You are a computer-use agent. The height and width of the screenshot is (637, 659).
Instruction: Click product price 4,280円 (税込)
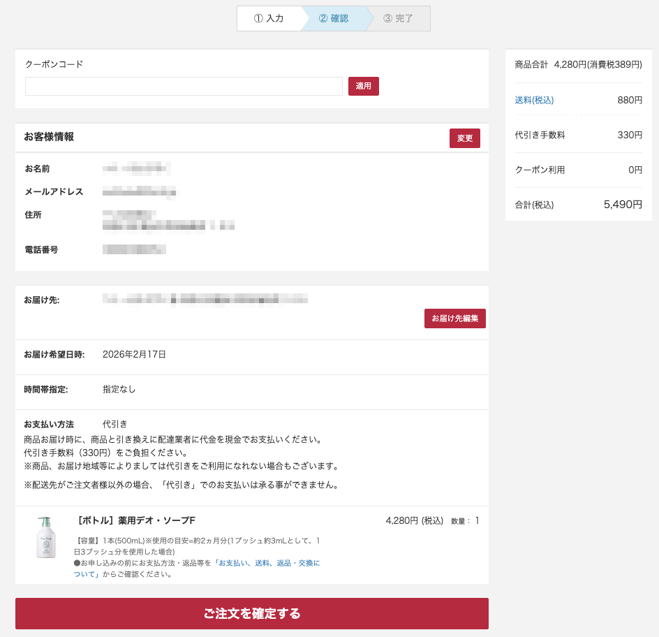point(415,521)
